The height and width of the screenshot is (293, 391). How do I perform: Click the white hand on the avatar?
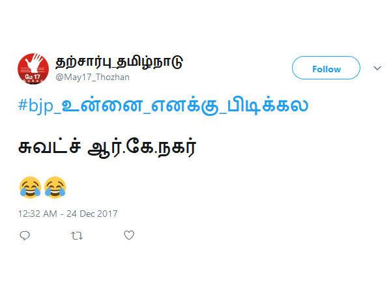35,64
